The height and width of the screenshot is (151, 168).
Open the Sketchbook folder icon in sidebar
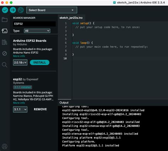point(5,20)
